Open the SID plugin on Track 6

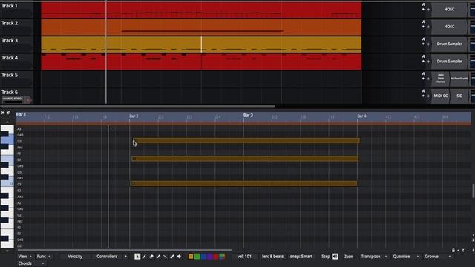point(459,96)
